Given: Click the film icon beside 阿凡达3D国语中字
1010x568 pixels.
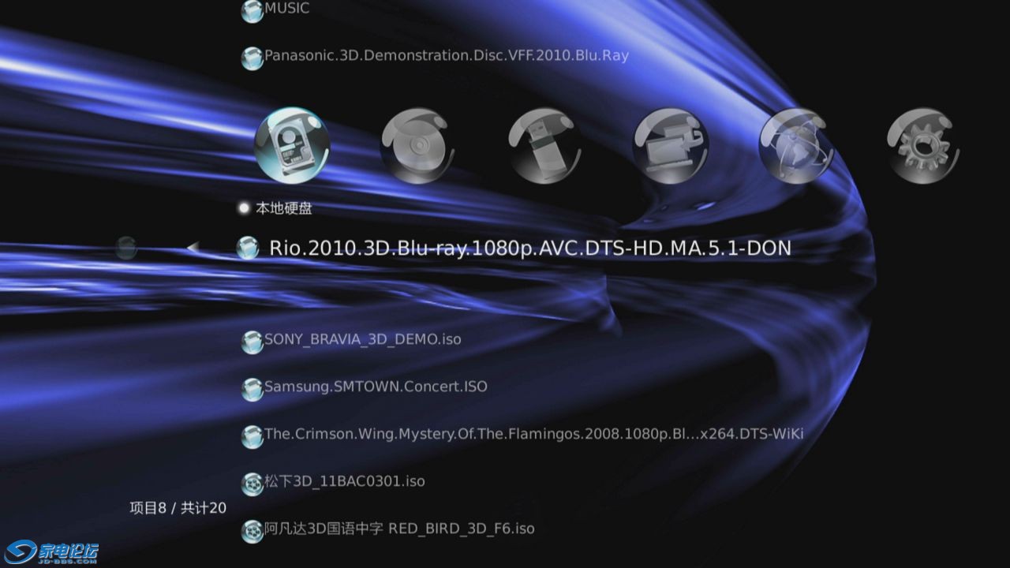Looking at the screenshot, I should pyautogui.click(x=252, y=531).
